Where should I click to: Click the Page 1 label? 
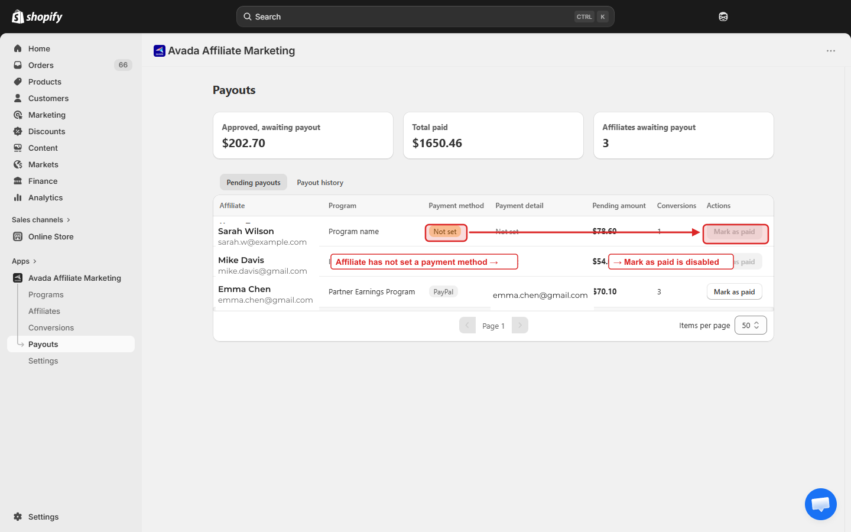(x=493, y=326)
